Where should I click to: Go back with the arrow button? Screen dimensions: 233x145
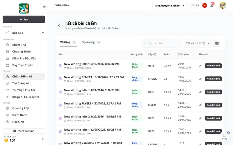tap(59, 25)
